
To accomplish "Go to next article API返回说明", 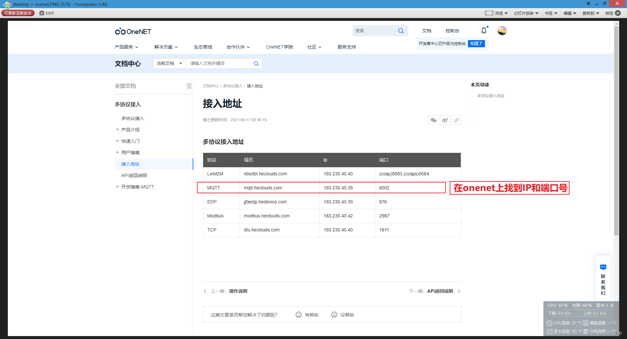I will (440, 291).
